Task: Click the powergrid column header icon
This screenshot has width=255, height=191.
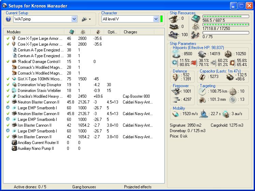Action: coord(83,32)
